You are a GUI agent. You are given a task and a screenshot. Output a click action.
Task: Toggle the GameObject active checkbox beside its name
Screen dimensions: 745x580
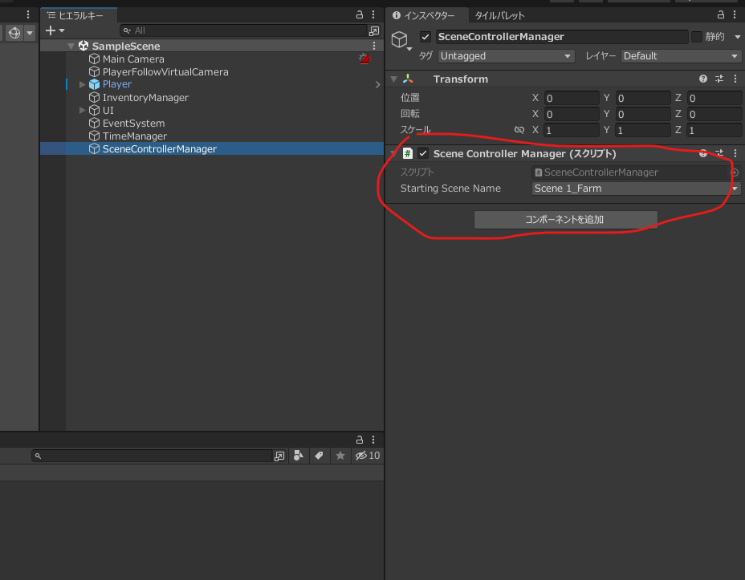[425, 37]
